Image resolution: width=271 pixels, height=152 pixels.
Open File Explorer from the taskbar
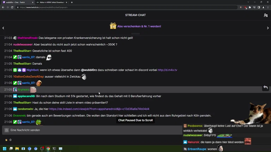17,148
